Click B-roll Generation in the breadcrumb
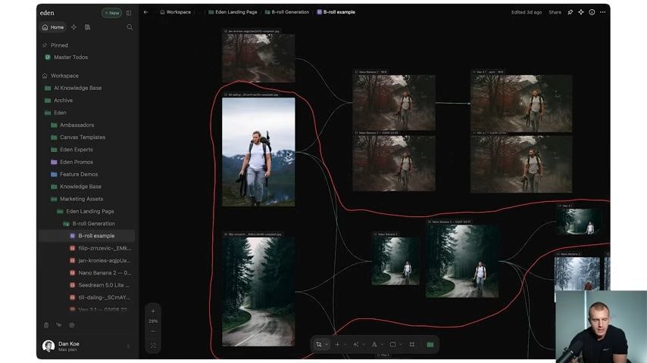 coord(286,12)
